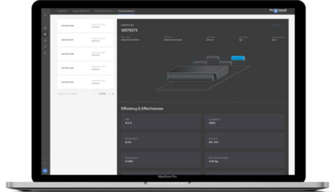
Task: Click the Ingoing Rolls icon
Action: tap(240, 40)
